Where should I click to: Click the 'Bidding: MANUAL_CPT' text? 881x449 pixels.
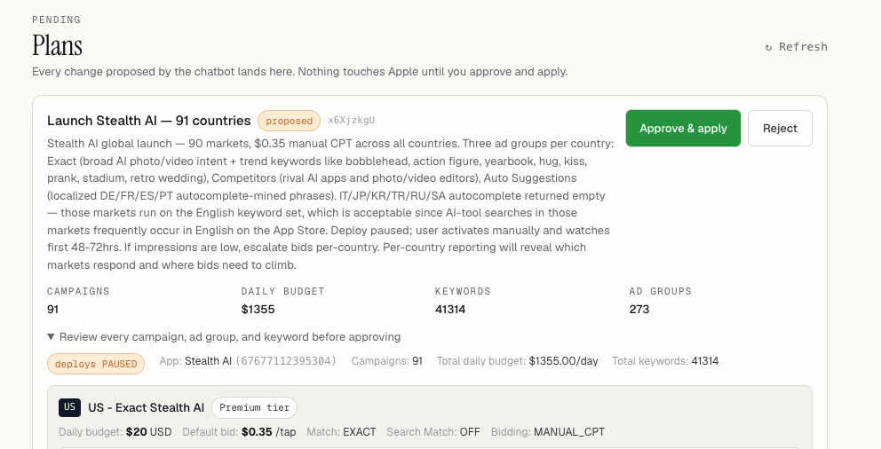pyautogui.click(x=548, y=432)
